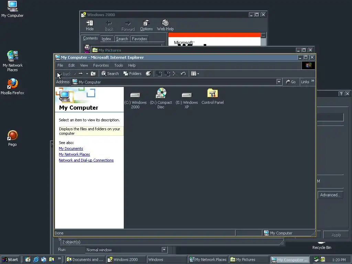352x264 pixels.
Task: Click the Copy To toolbar icon
Action: click(167, 74)
